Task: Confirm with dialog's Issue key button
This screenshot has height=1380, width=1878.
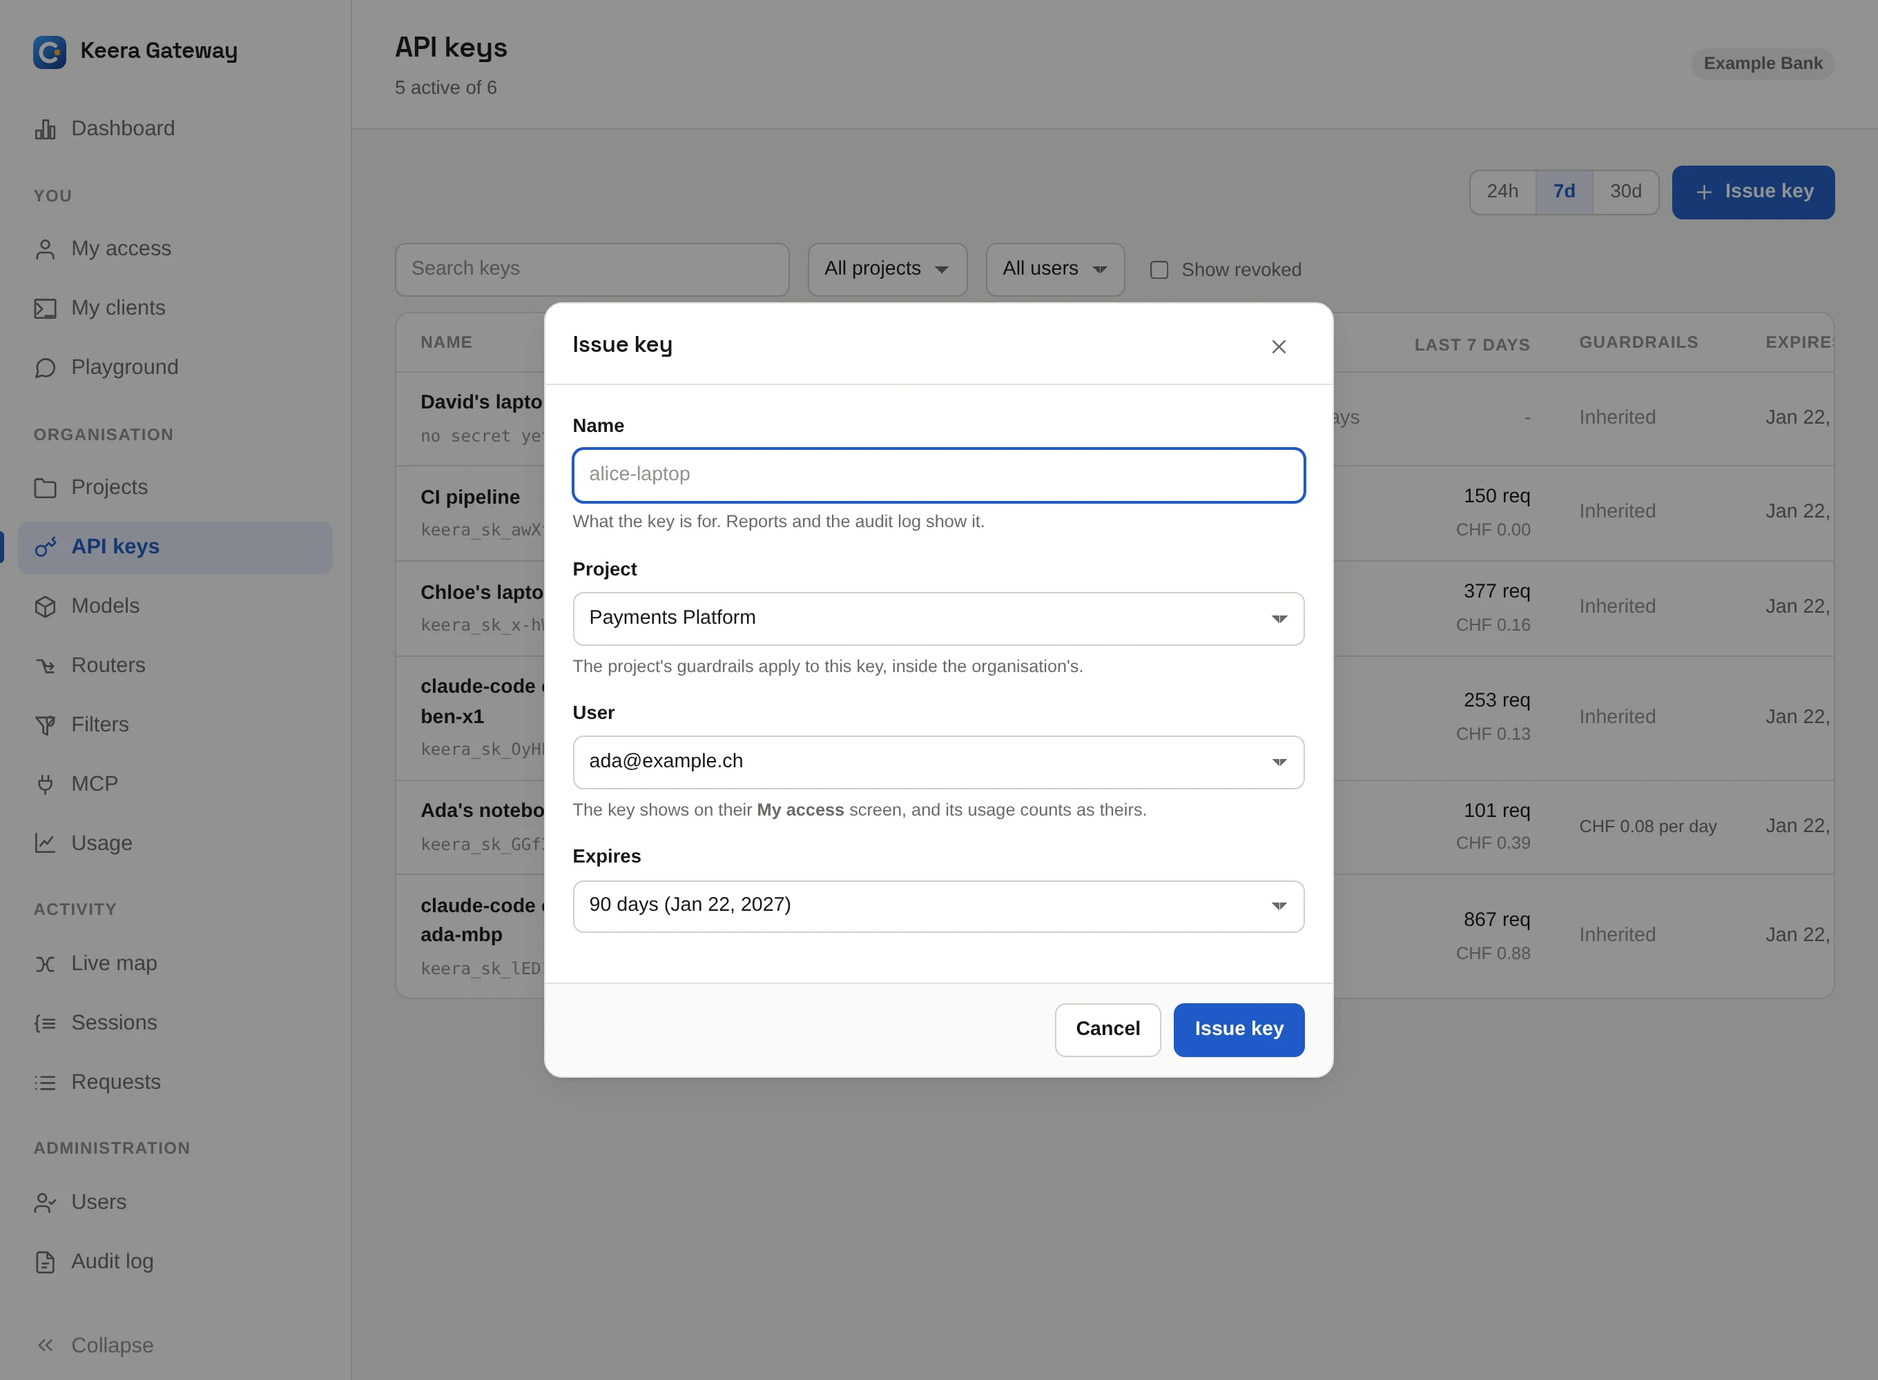Action: click(1239, 1030)
